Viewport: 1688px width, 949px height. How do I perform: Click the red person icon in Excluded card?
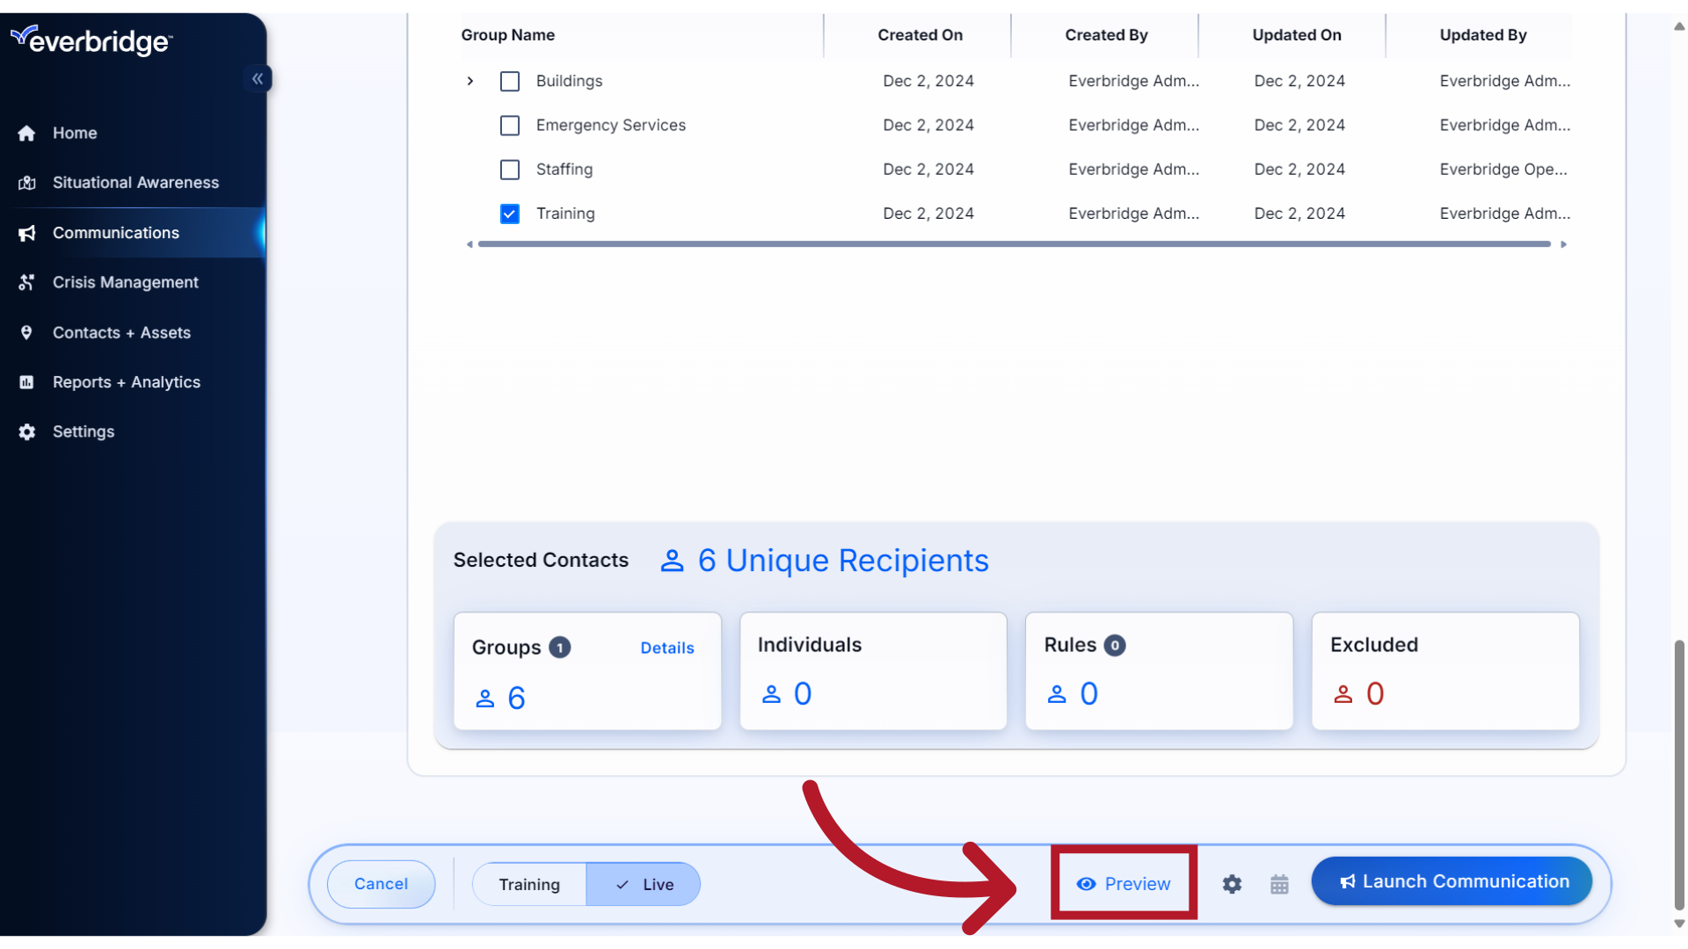coord(1342,694)
